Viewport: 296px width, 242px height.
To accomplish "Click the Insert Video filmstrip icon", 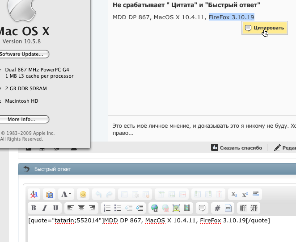I will pos(187,208).
